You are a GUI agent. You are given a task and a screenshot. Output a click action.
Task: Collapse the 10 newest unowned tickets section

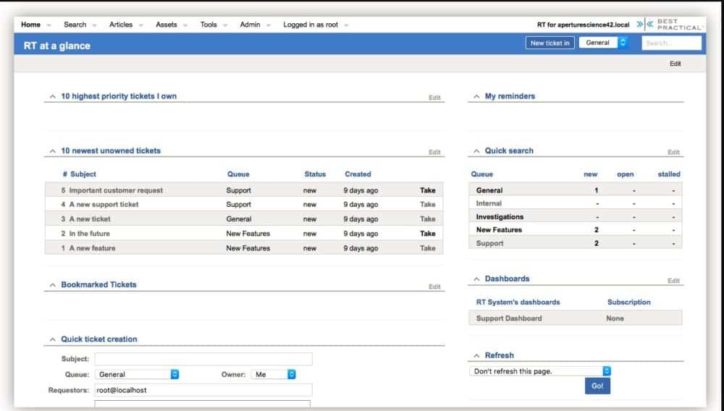(52, 151)
